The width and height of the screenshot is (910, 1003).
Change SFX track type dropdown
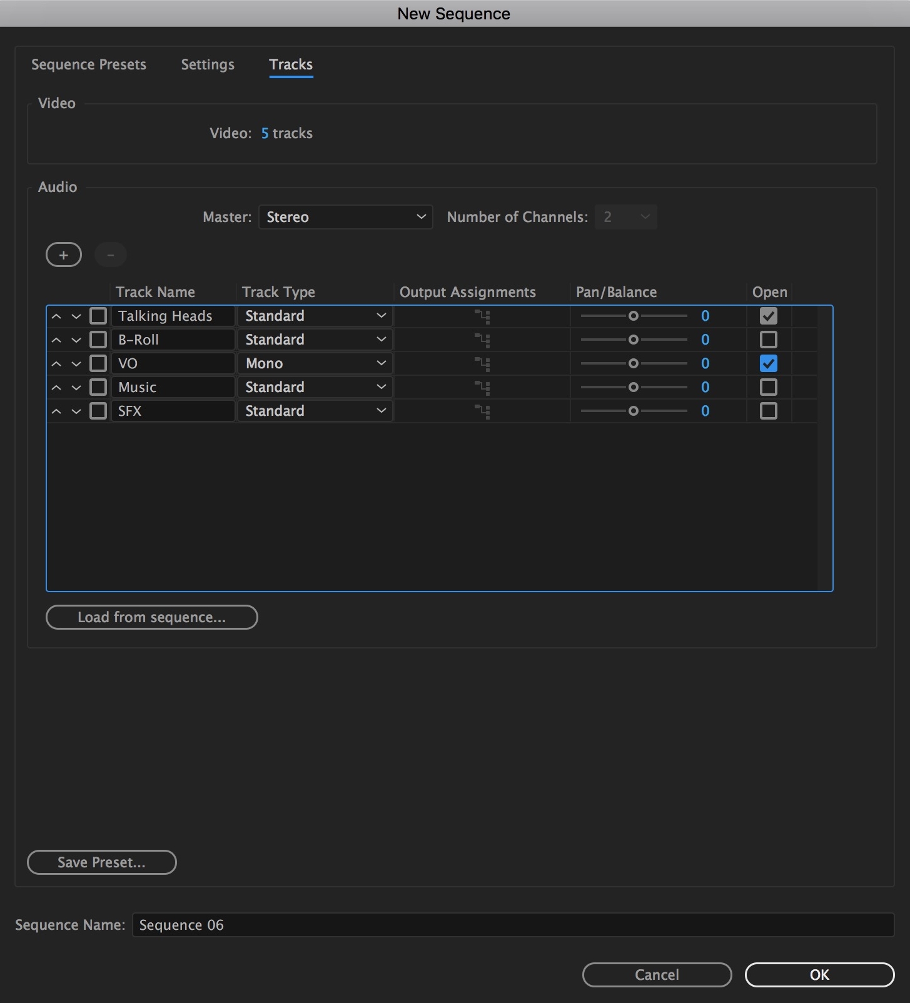coord(315,411)
